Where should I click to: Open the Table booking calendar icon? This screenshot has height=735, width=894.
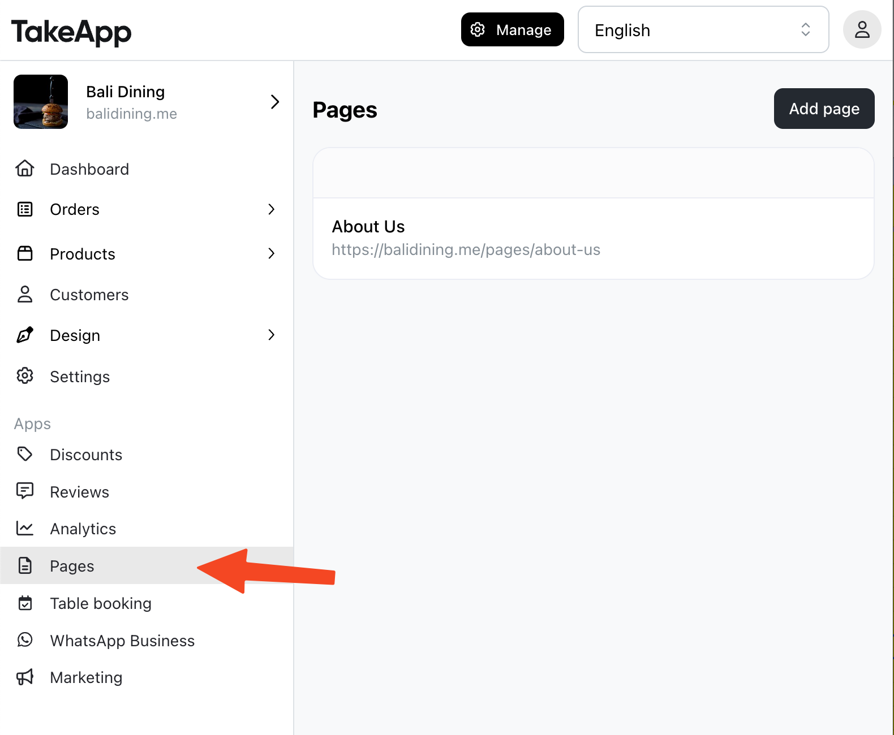pos(25,603)
